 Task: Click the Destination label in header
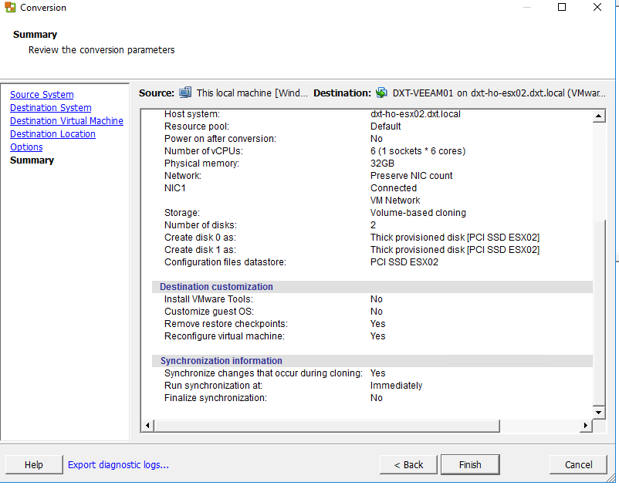[x=342, y=93]
